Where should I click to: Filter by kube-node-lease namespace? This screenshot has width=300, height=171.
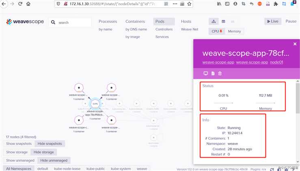[67, 169]
